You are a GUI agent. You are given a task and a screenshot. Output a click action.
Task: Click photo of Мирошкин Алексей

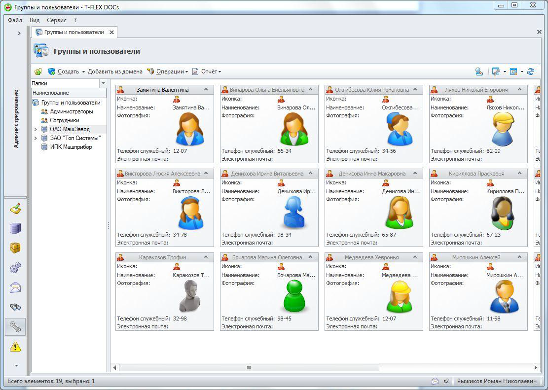click(x=504, y=297)
